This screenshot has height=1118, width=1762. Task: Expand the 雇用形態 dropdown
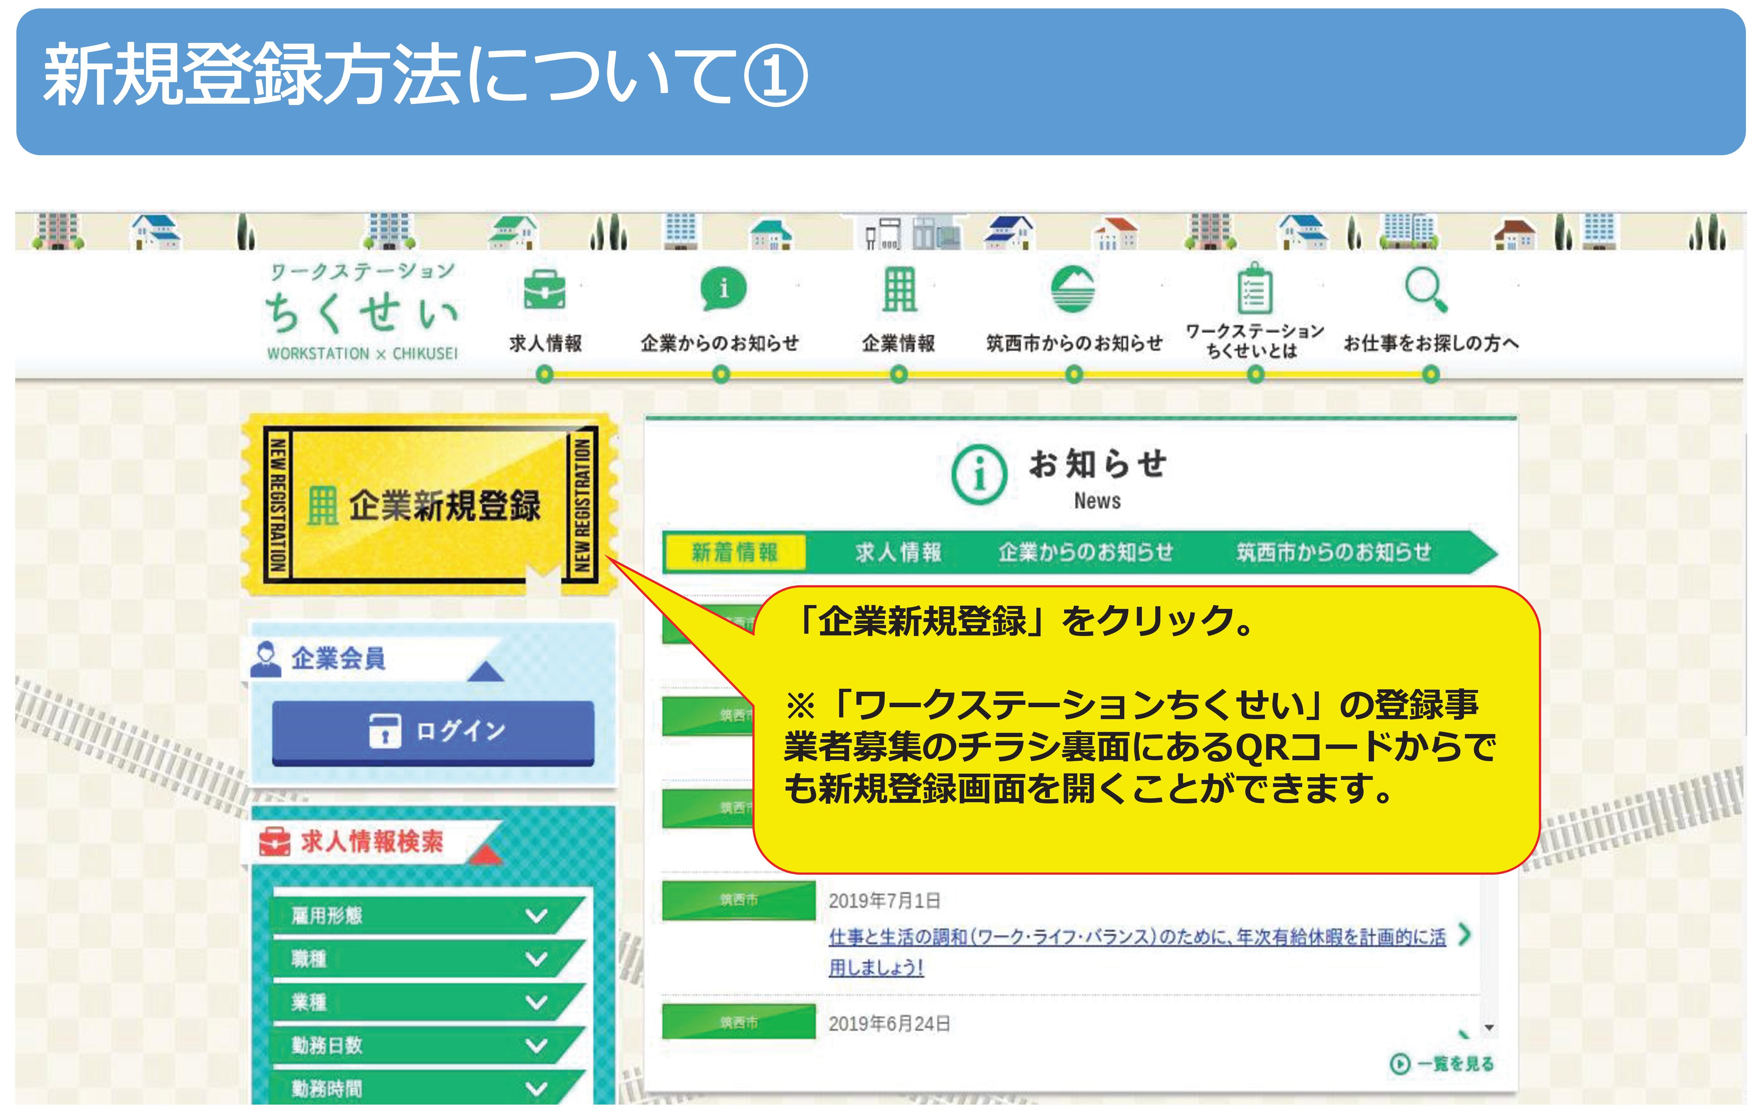click(429, 915)
